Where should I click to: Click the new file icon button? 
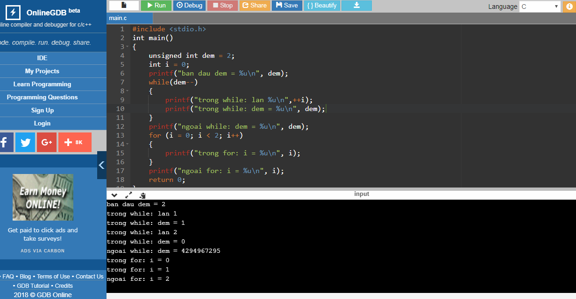coord(124,6)
